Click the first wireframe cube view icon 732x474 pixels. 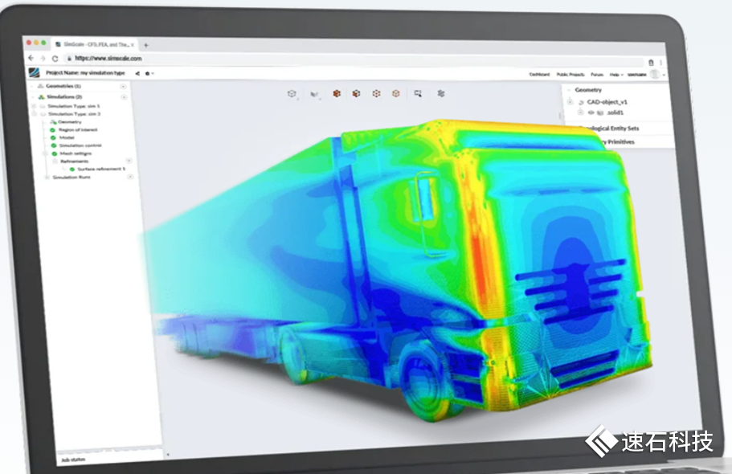tap(292, 94)
